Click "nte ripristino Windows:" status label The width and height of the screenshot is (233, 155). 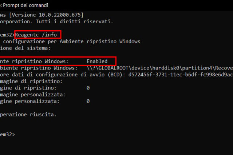(x=34, y=61)
